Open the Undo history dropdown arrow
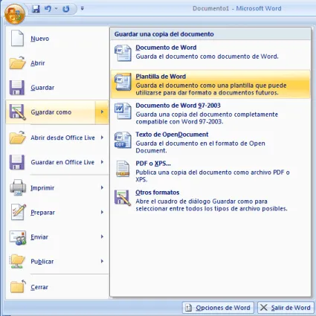 56,9
